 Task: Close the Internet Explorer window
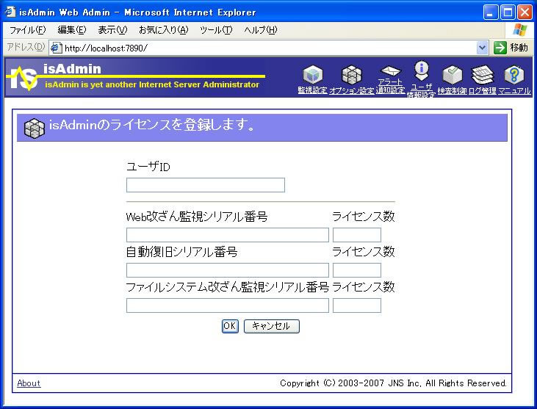coord(525,12)
